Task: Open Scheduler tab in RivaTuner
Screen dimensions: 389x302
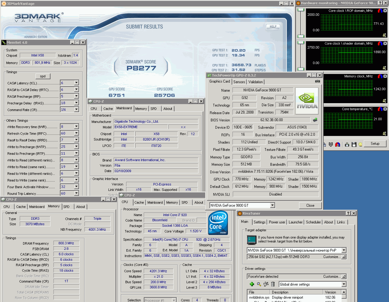Action: [x=313, y=222]
